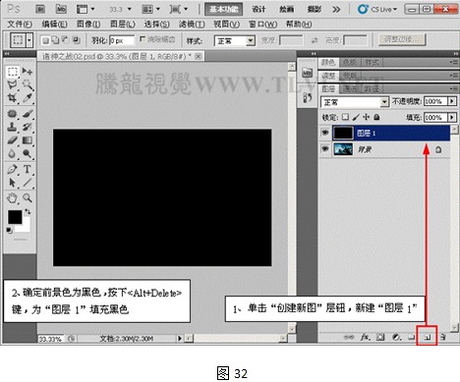Open layer style fx menu
The height and width of the screenshot is (382, 460).
366,337
